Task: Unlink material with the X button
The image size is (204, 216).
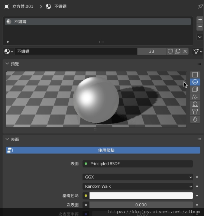Action: (x=185, y=52)
